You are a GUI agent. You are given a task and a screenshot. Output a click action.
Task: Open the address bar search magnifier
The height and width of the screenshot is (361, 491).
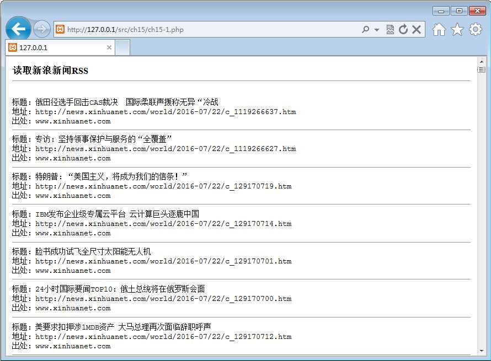(x=365, y=29)
